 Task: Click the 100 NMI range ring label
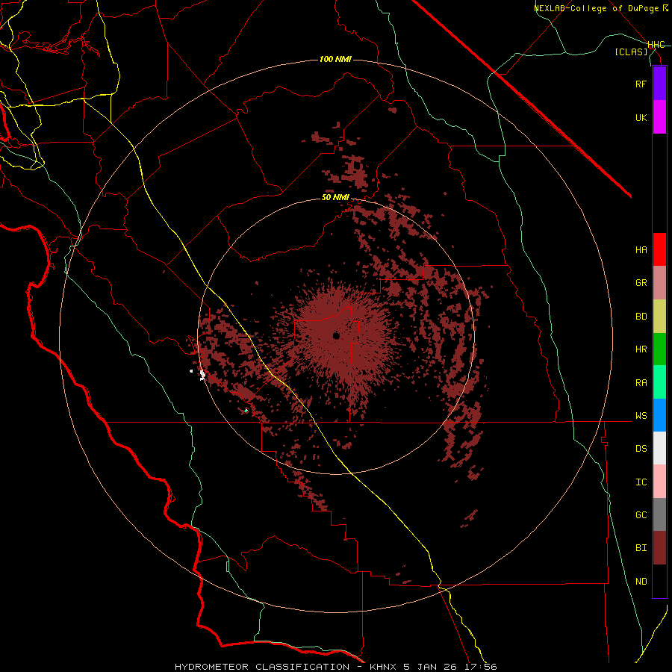click(335, 59)
